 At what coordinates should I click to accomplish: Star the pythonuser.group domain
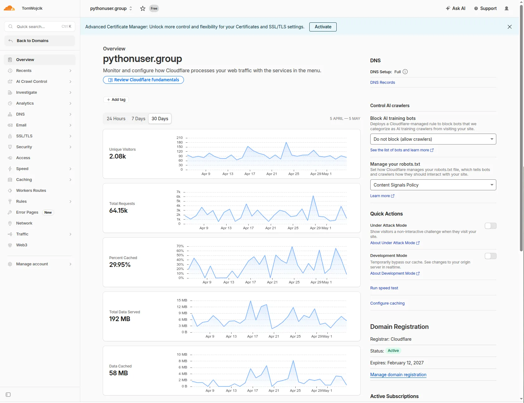143,8
